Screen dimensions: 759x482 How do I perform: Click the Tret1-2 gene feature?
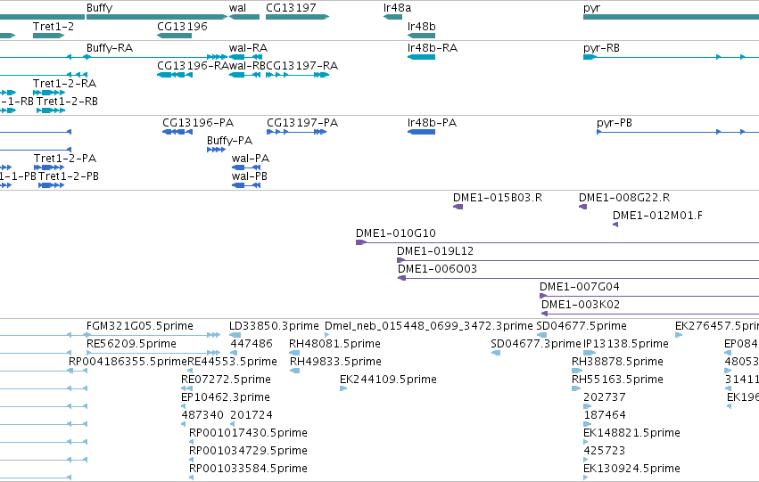48,36
